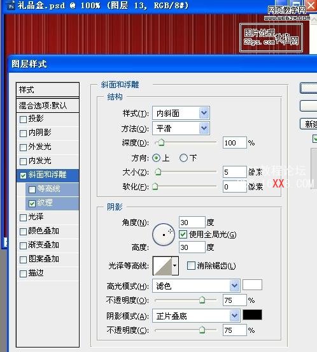Select the 上 direction radio button
Viewport: 317px width, 352px height.
pyautogui.click(x=157, y=158)
